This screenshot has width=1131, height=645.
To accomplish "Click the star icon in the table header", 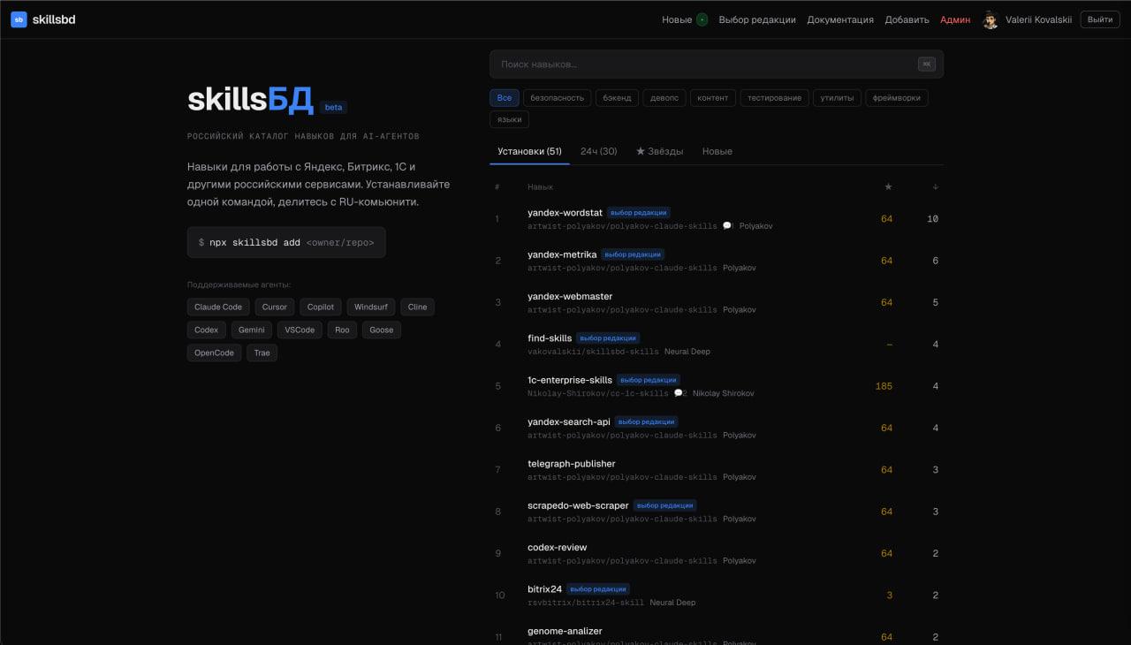I will coord(888,186).
